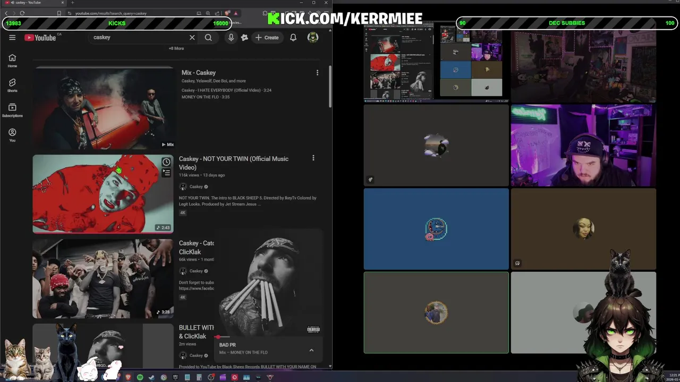Open the YouTube account avatar menu
The width and height of the screenshot is (680, 382).
(313, 37)
